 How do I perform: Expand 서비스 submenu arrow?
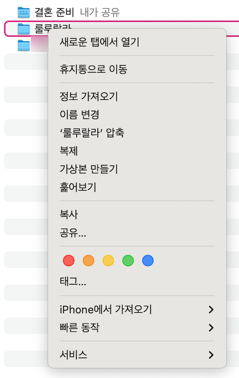(211, 355)
